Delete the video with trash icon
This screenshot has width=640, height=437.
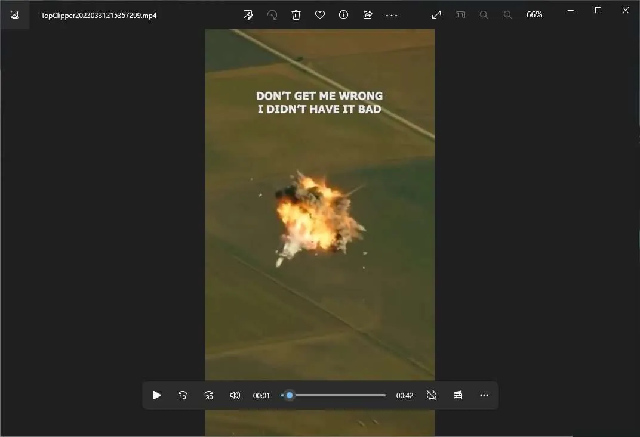tap(296, 15)
